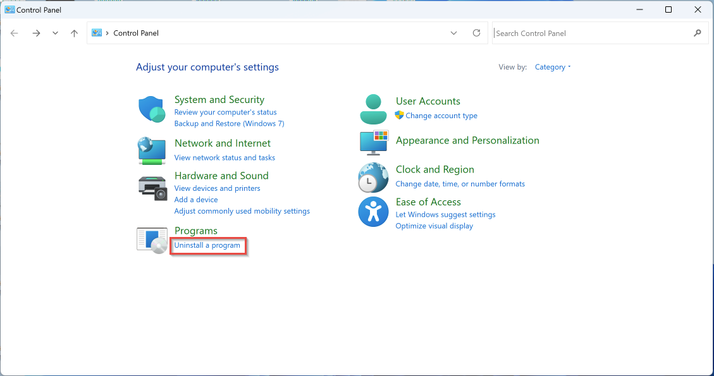
Task: Click the Back navigation arrow
Action: pyautogui.click(x=15, y=33)
